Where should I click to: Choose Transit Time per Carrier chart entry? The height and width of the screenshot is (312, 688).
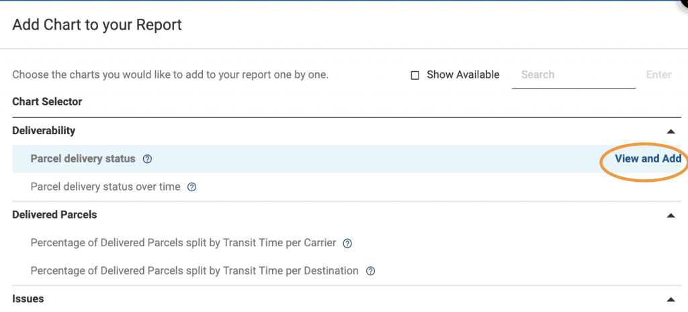183,243
